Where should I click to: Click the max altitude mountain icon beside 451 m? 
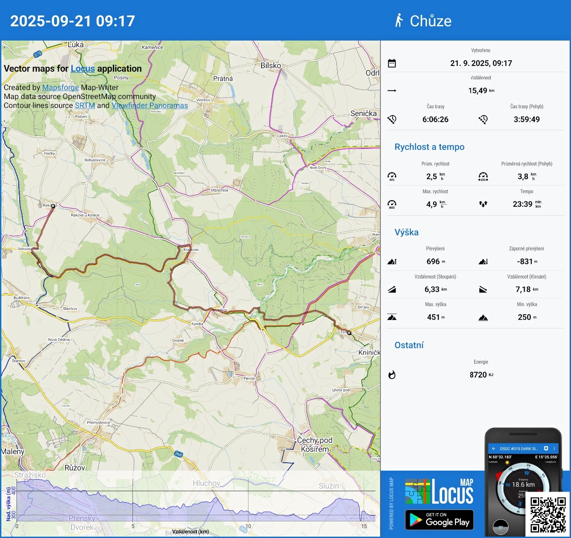click(392, 317)
